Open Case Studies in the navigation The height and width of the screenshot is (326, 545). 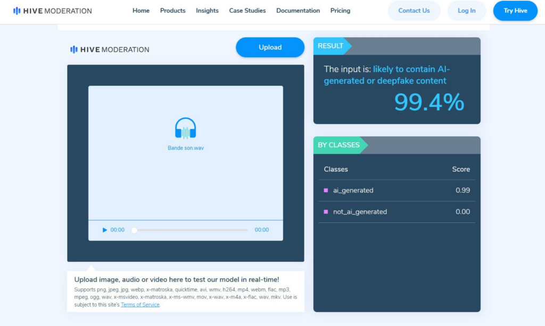[247, 11]
